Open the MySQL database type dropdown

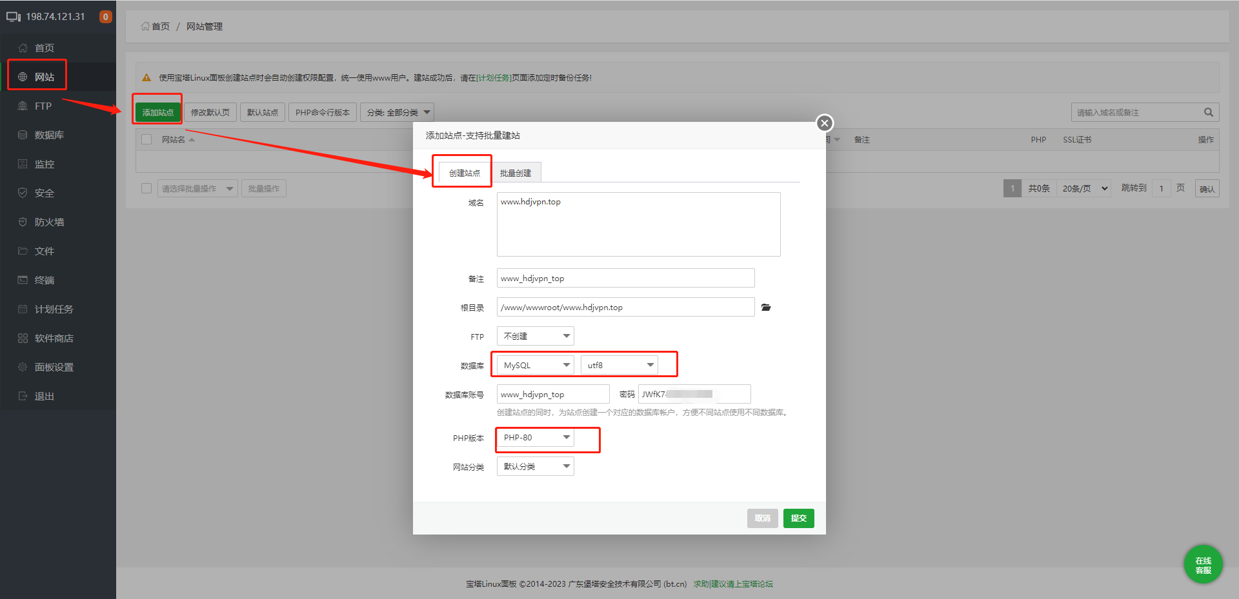pyautogui.click(x=536, y=365)
